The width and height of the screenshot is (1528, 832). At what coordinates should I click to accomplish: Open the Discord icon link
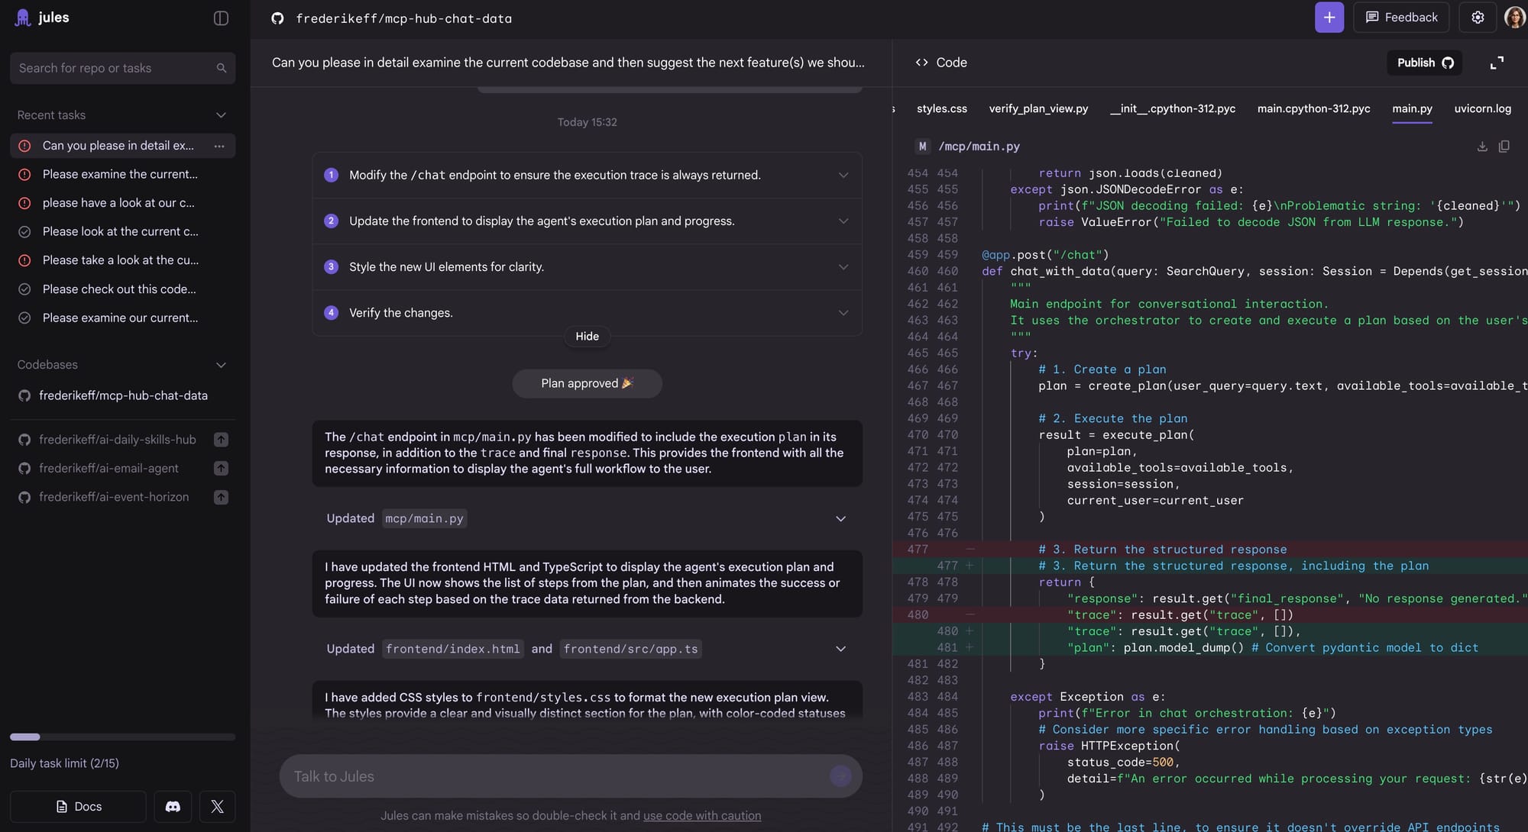[x=173, y=807]
